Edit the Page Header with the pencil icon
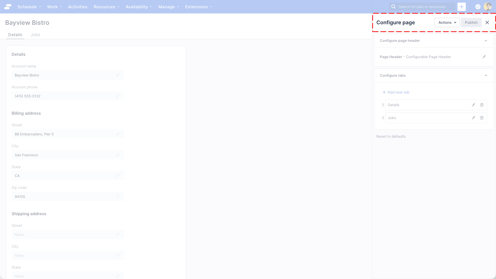 coord(484,57)
